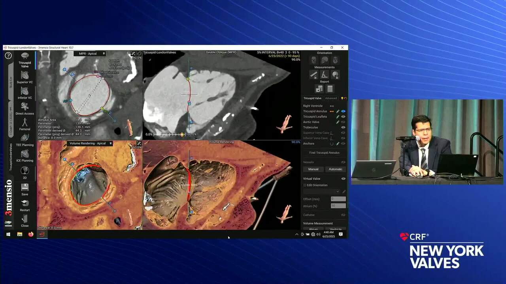Switch to the 2D view mode
This screenshot has width=506, height=284.
pyautogui.click(x=25, y=172)
